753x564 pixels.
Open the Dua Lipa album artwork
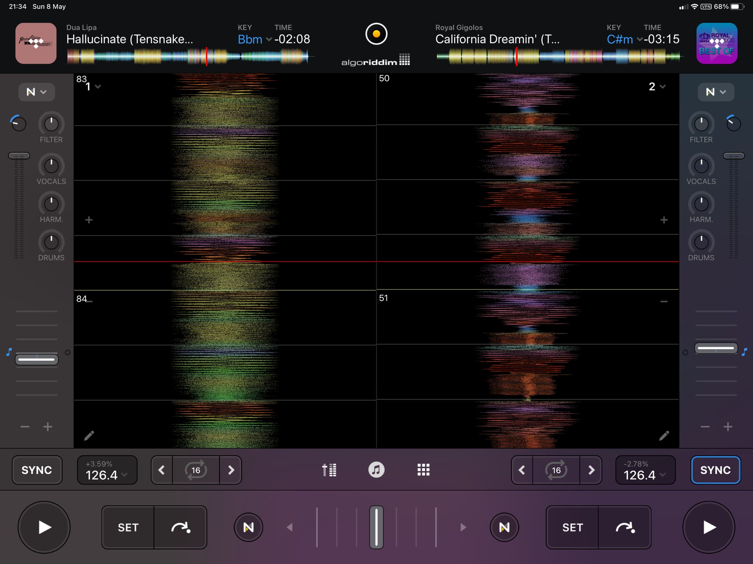pos(36,44)
